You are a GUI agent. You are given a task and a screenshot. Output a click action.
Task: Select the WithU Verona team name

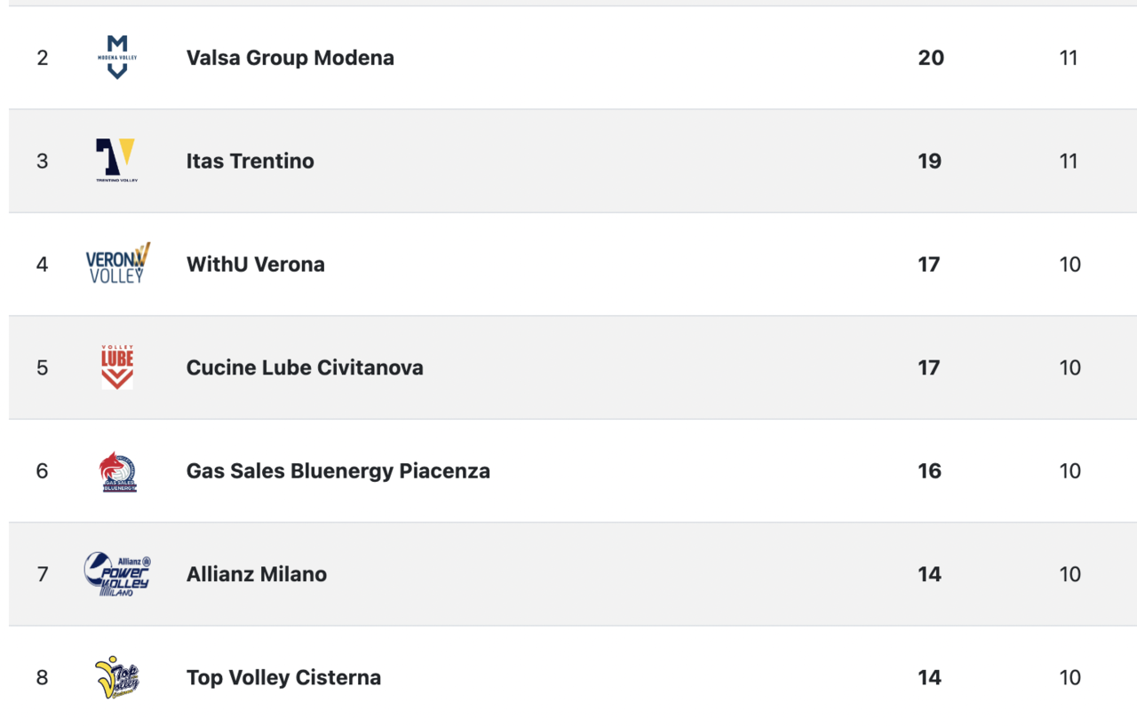pyautogui.click(x=256, y=264)
